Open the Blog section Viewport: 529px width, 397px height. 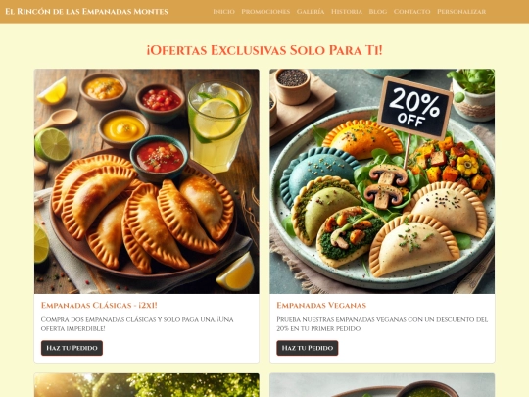coord(378,12)
